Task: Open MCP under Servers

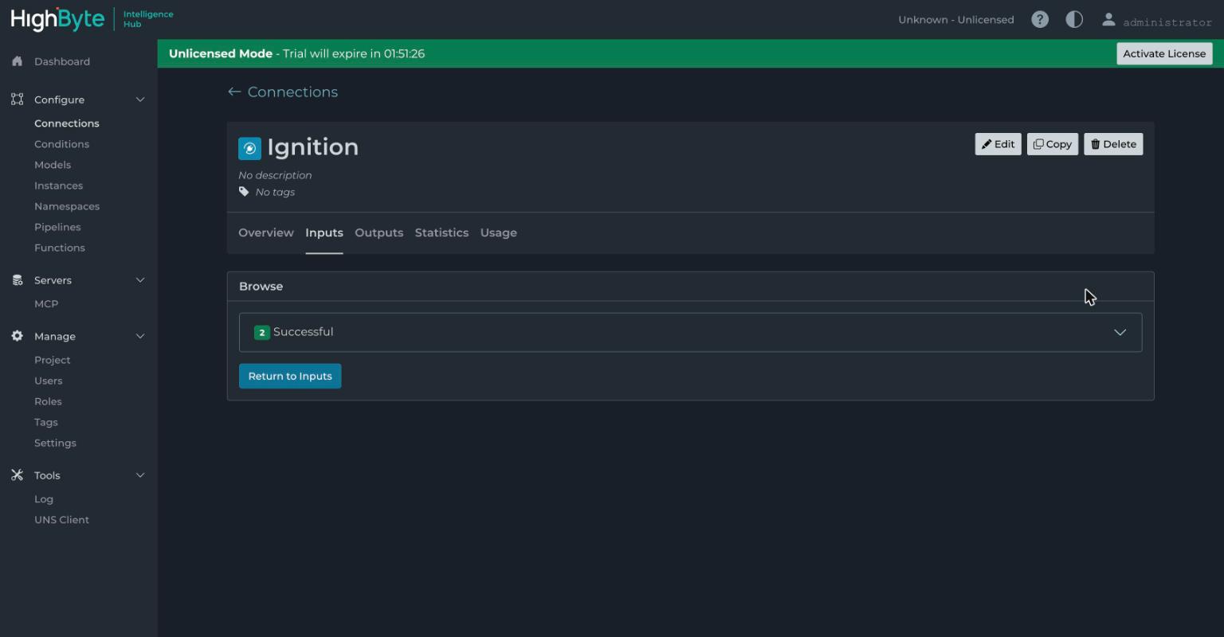Action: 46,304
